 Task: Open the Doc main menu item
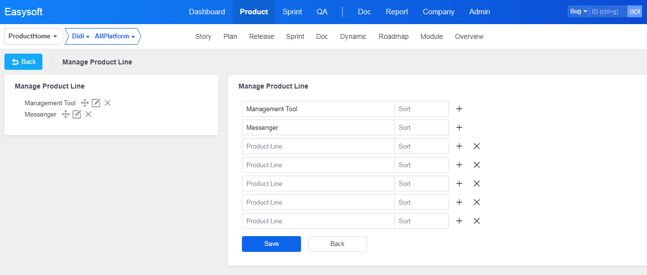click(364, 12)
